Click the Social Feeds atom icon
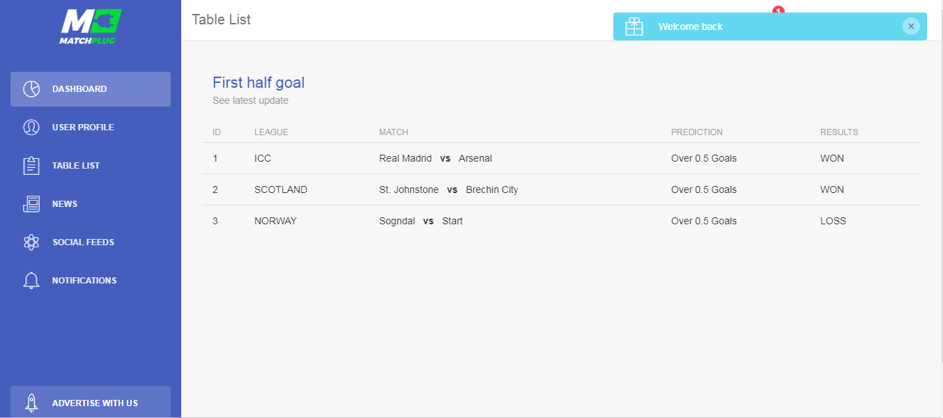Screen dimensions: 943x418 click(31, 242)
